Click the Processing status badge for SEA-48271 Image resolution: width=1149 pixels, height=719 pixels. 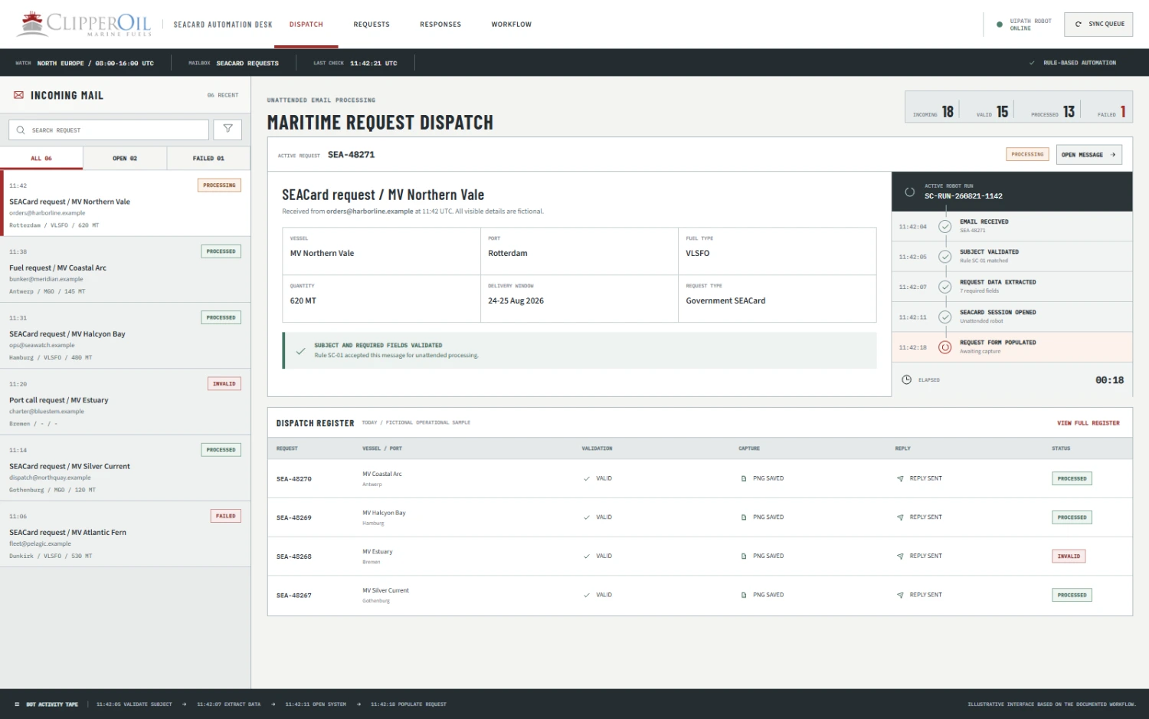coord(1027,155)
